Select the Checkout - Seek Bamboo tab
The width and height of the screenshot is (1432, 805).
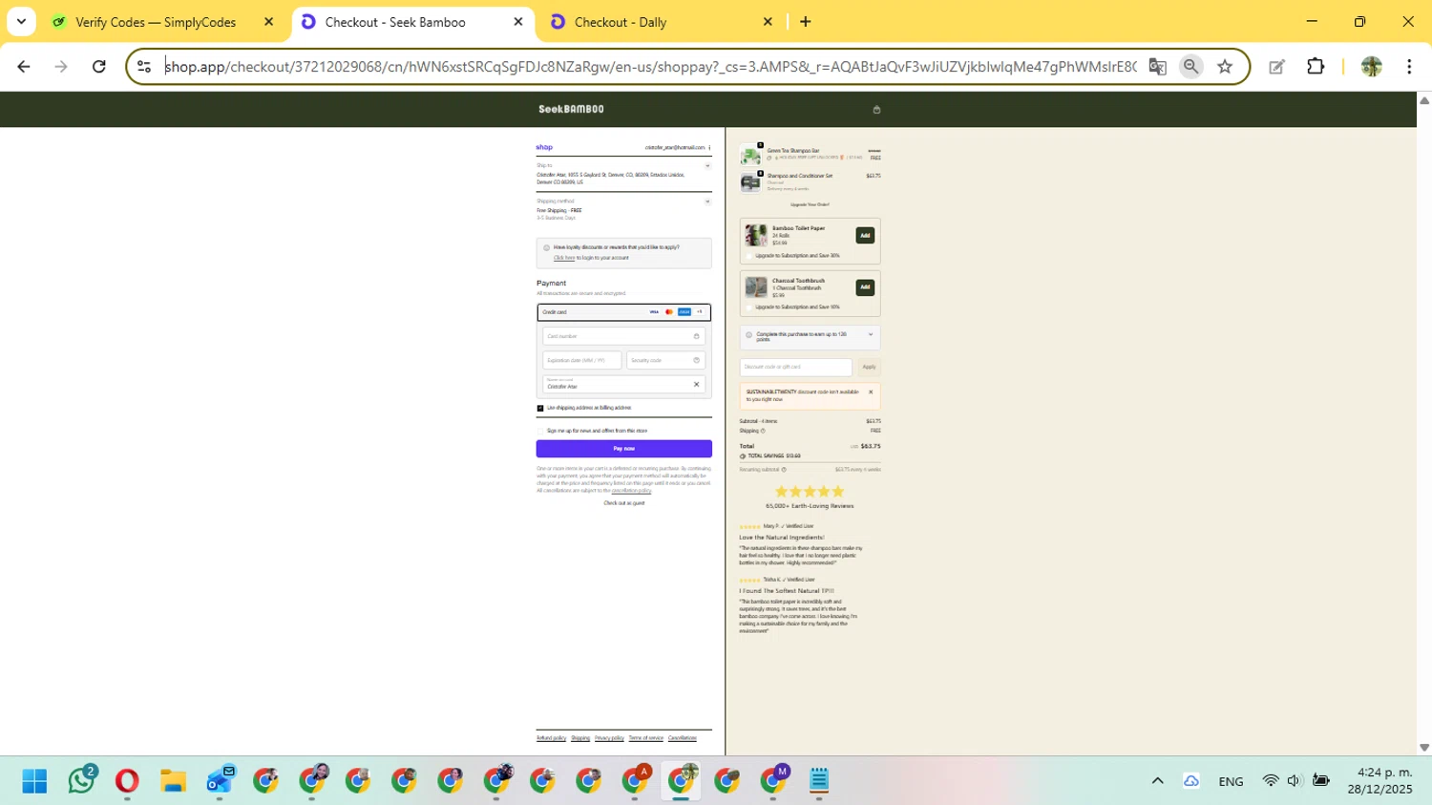(395, 22)
